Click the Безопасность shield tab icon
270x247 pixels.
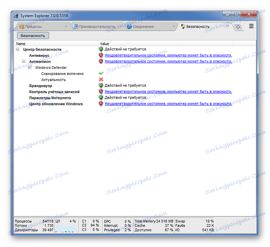tap(183, 27)
